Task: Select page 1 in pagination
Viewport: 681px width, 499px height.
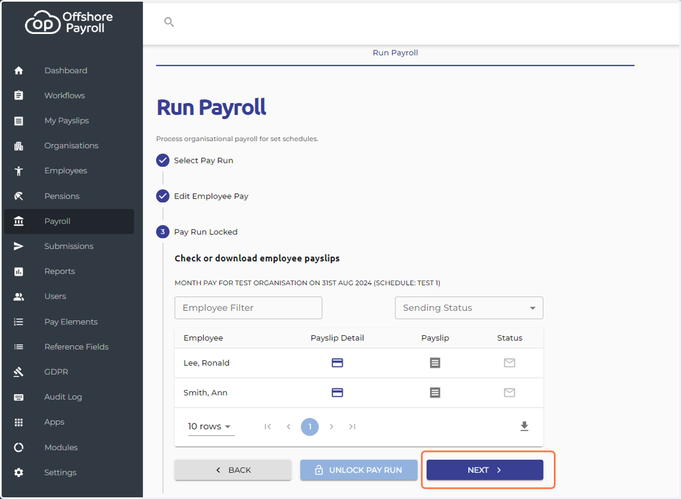Action: click(310, 426)
